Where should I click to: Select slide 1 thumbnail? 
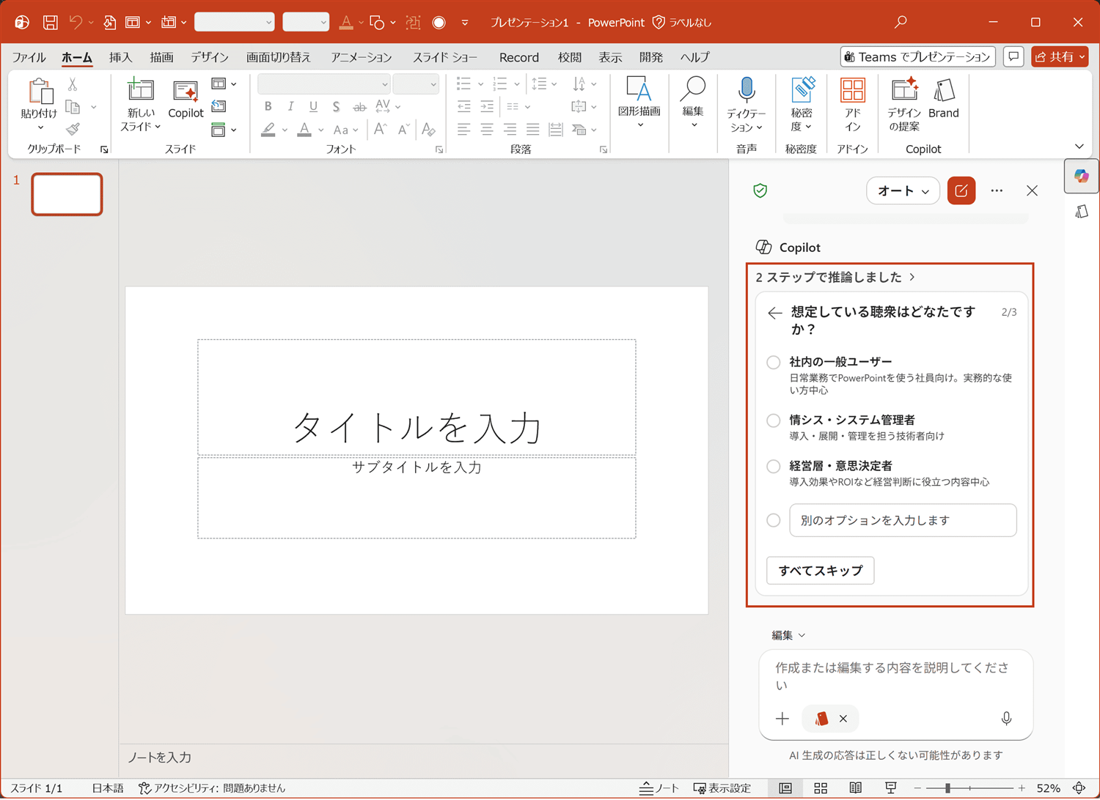[x=67, y=194]
